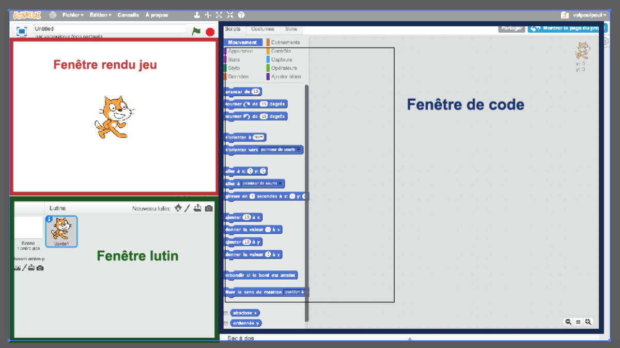The width and height of the screenshot is (620, 348).
Task: Stop the project with the red button
Action: coord(209,31)
